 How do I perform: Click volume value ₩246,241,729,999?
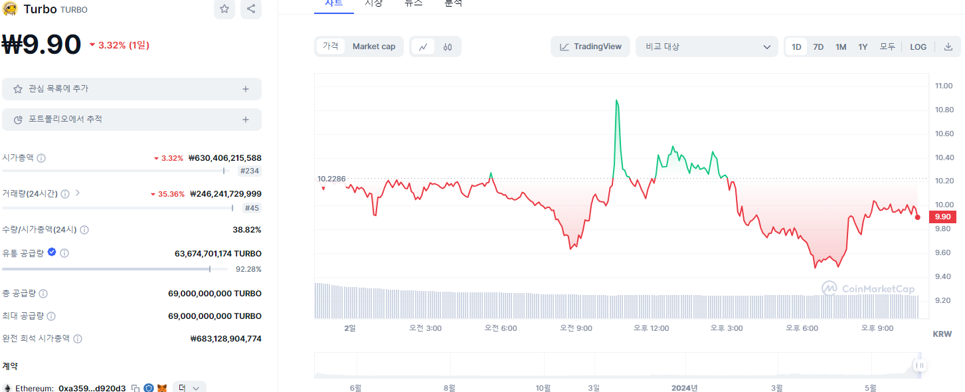(226, 194)
